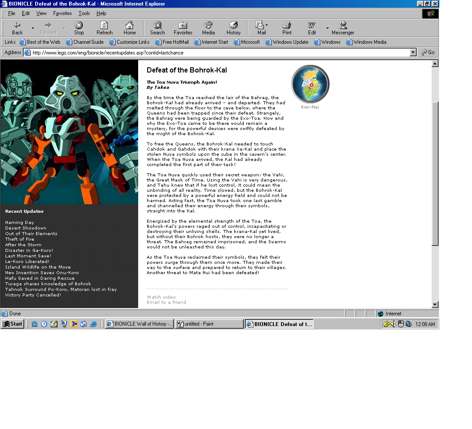
Task: Open the Edit menu
Action: click(x=26, y=13)
